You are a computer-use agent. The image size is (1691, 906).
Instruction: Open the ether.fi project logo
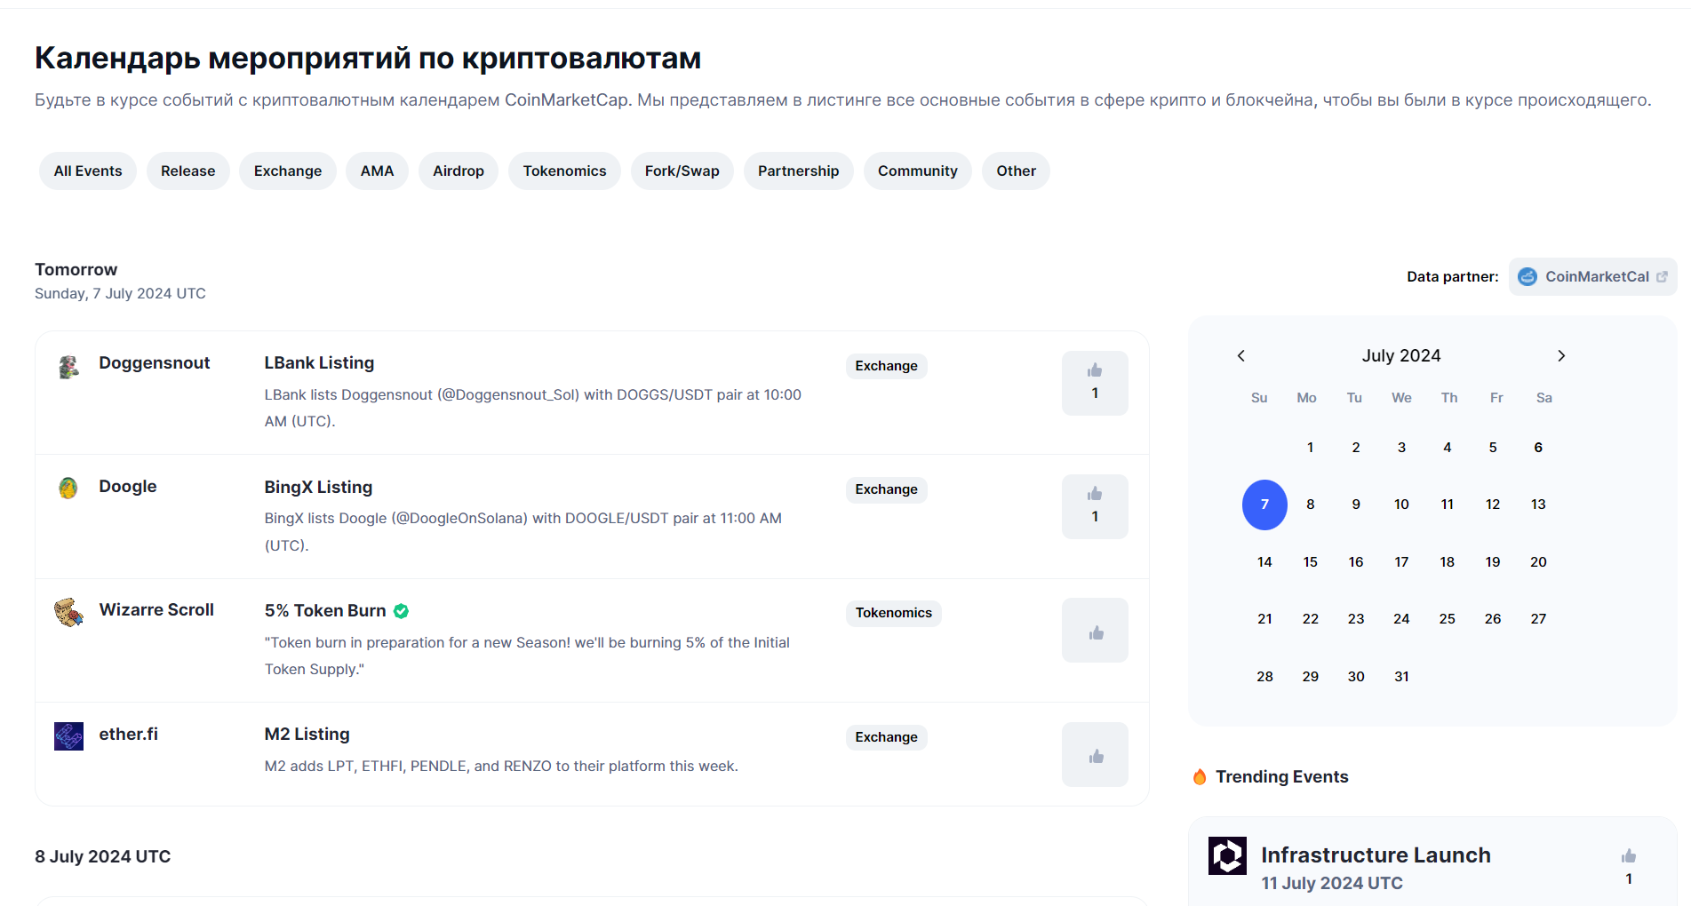pos(68,735)
